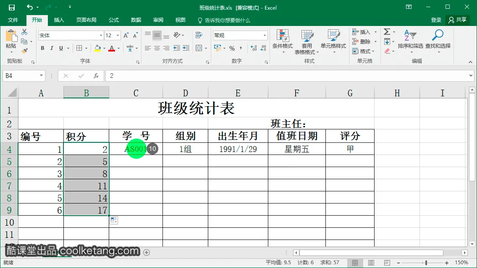Switch to the 视图 tab
The image size is (477, 268).
(181, 20)
